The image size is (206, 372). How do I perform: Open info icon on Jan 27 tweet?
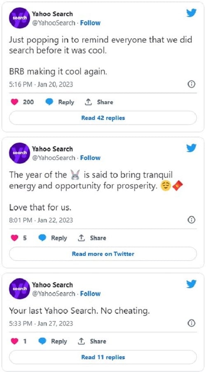click(191, 323)
